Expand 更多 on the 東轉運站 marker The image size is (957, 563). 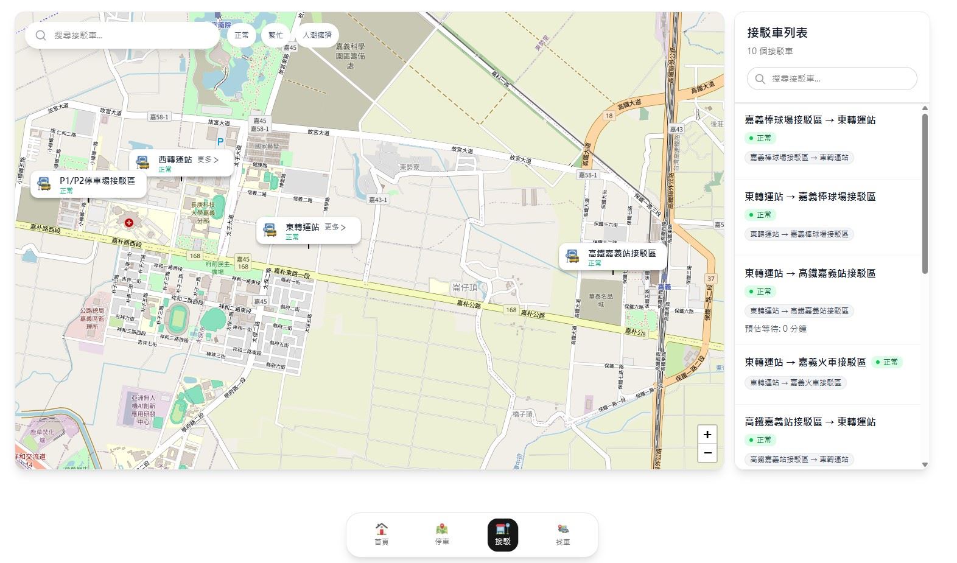[335, 227]
